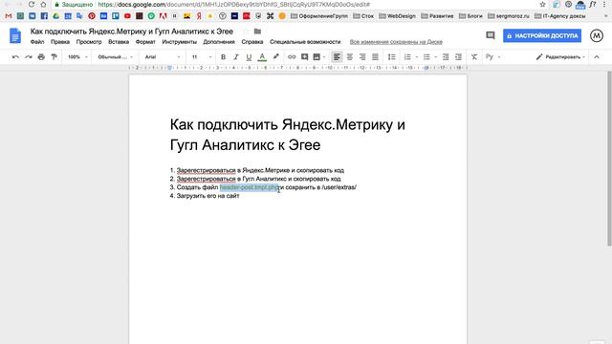Click the vertical page scrollbar
612x344 pixels.
point(609,158)
